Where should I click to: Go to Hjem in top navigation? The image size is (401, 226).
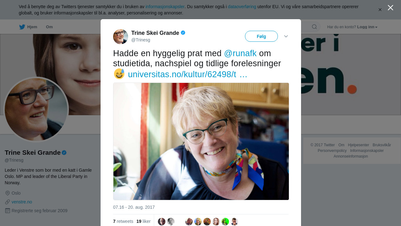[x=32, y=27]
